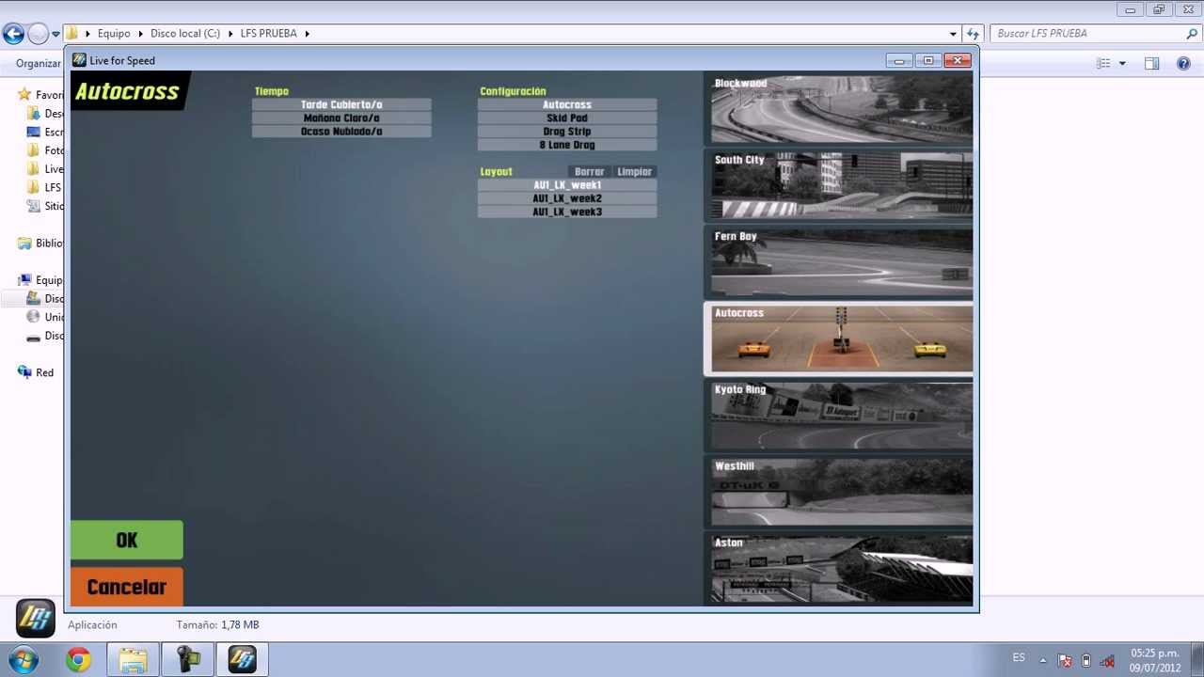The height and width of the screenshot is (677, 1204).
Task: Load layout AU1_LX_week1
Action: pos(567,185)
